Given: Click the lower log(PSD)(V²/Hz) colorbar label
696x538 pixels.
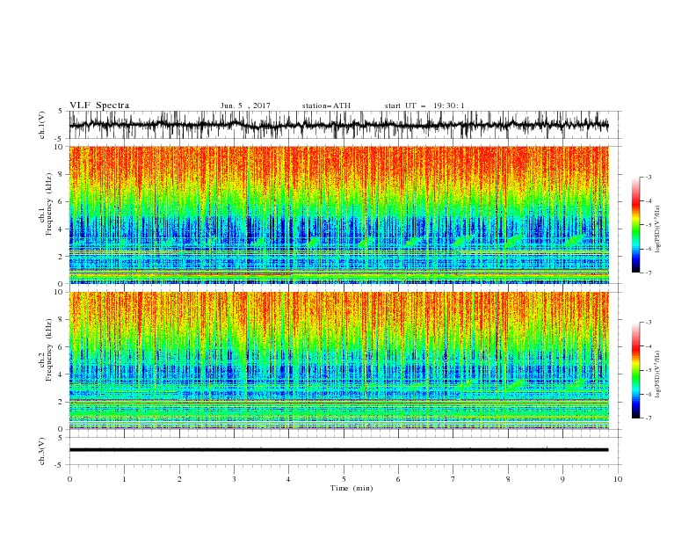Looking at the screenshot, I should tap(657, 374).
